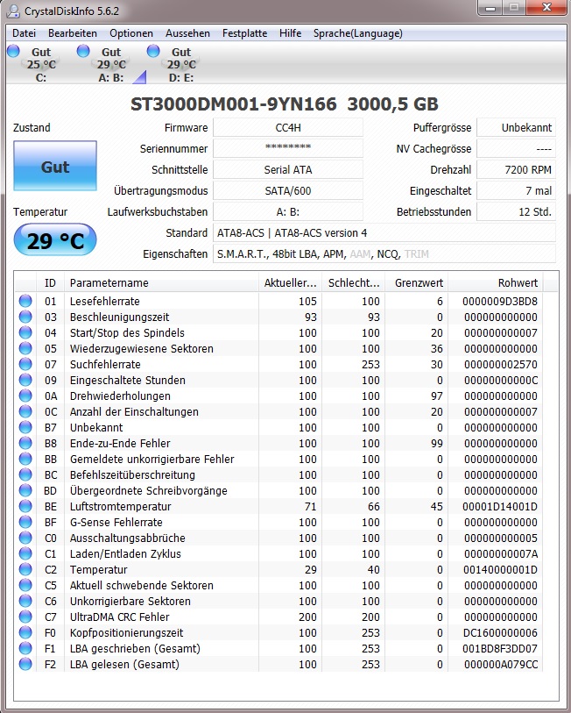Click status icon of Eingeschaltete Stunden row
571x713 pixels.
click(x=25, y=380)
